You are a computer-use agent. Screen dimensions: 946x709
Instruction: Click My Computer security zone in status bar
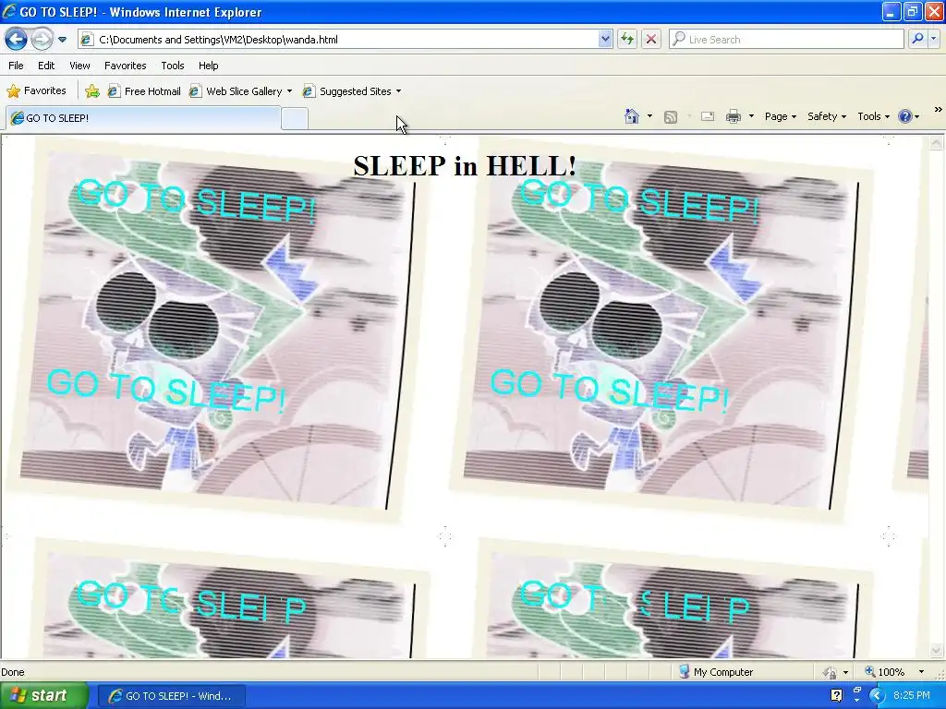point(715,672)
